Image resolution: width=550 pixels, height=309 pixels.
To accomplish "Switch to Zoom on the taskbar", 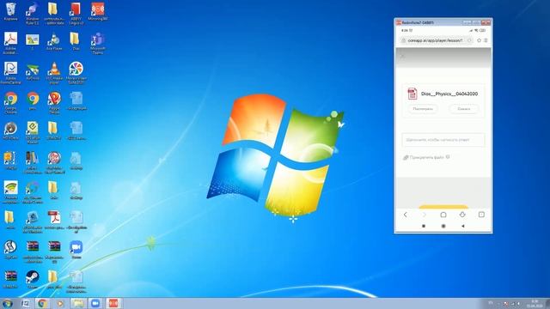I will [95, 303].
